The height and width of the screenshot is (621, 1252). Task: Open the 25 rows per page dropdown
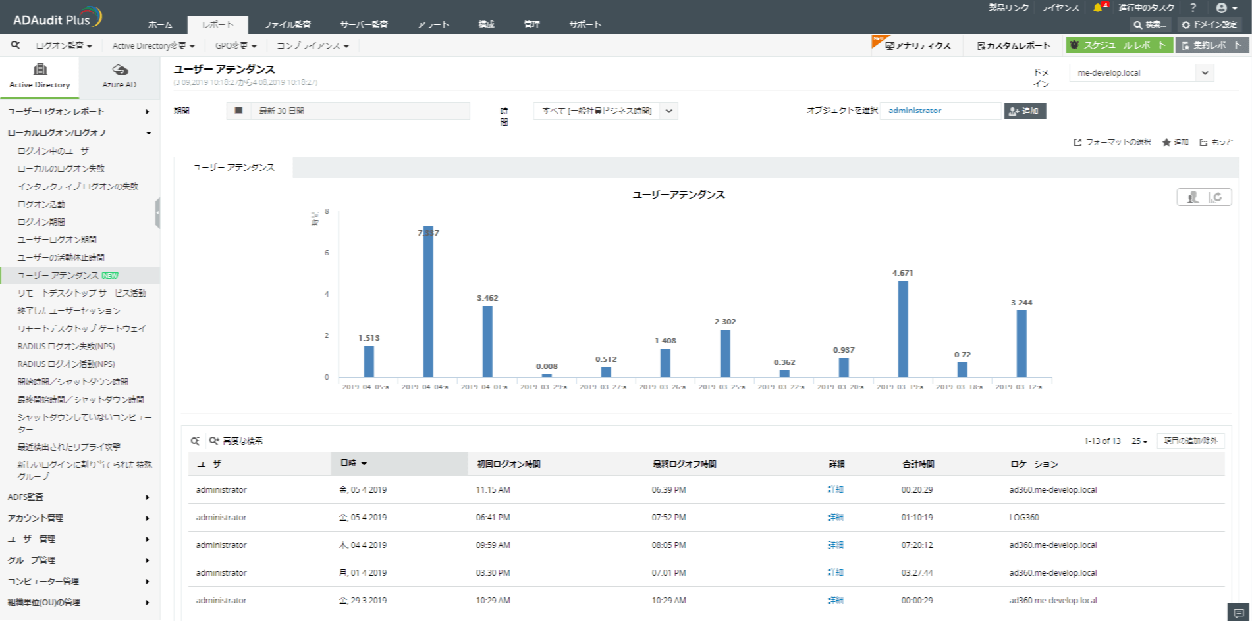1139,441
